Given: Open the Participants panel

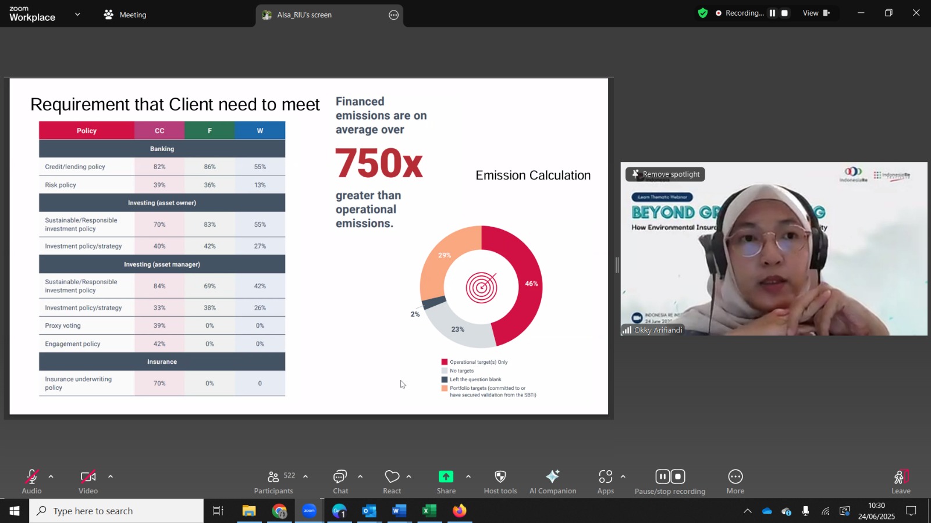Looking at the screenshot, I should click(x=273, y=482).
